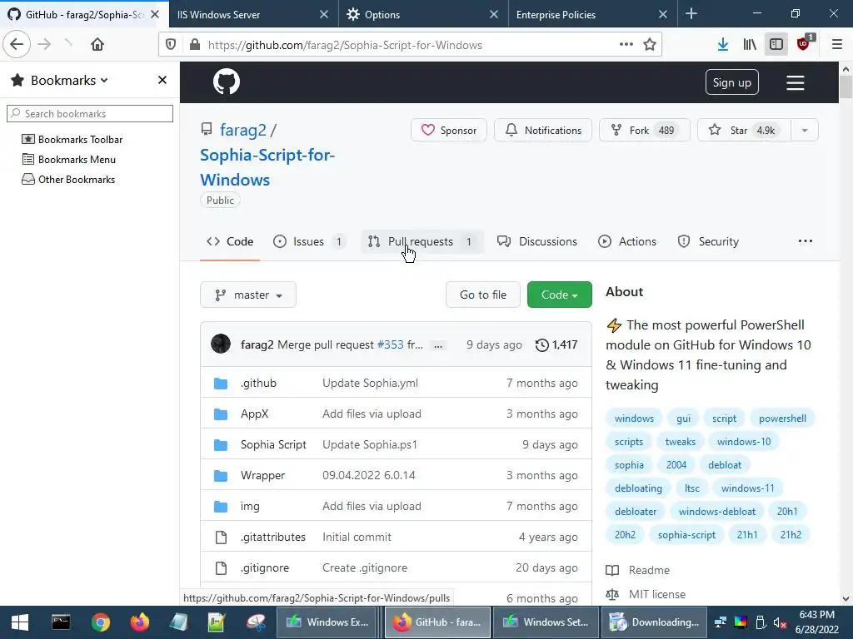Open the Firefox downloads arrow

click(x=723, y=45)
